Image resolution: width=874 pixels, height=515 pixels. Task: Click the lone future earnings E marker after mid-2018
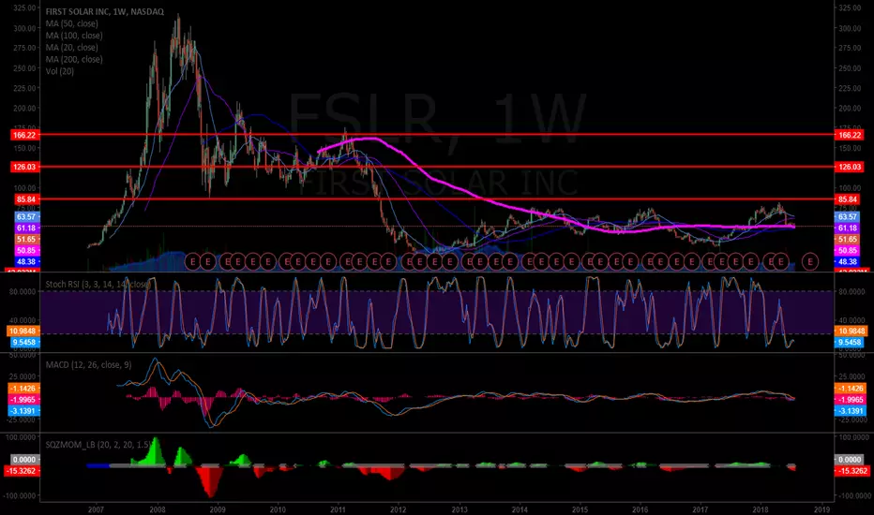coord(810,260)
